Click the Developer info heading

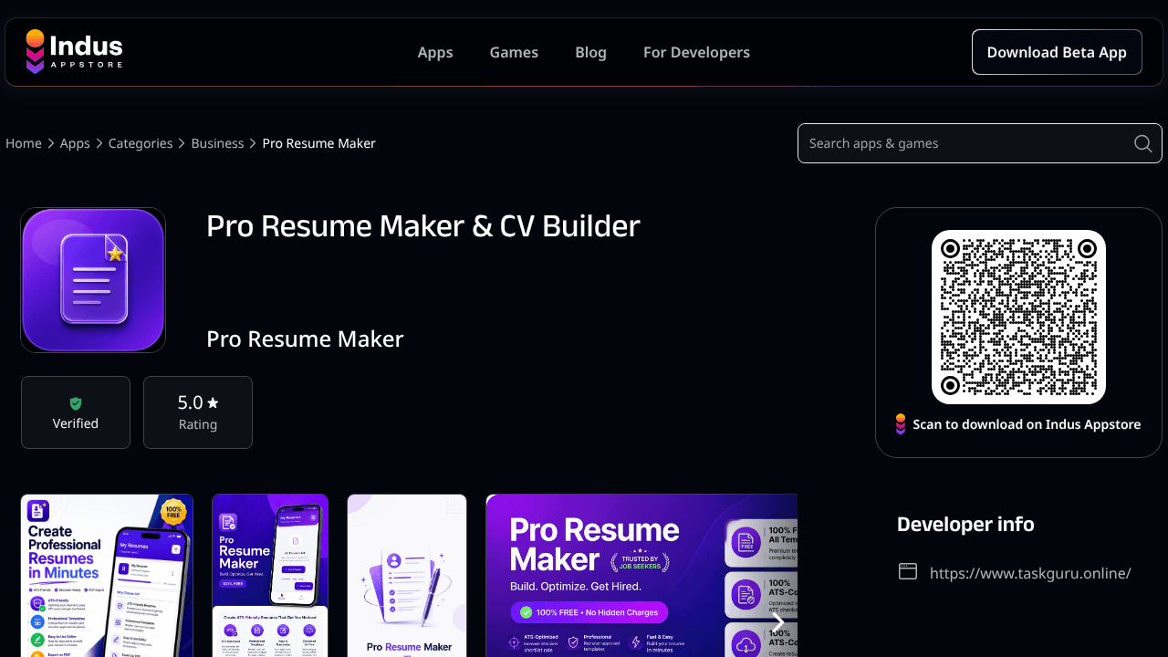(x=965, y=524)
